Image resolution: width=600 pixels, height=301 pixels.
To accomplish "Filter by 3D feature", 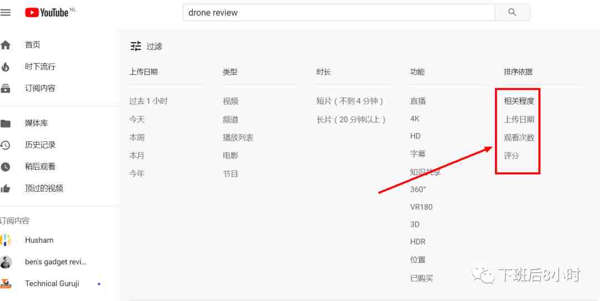I will click(415, 225).
